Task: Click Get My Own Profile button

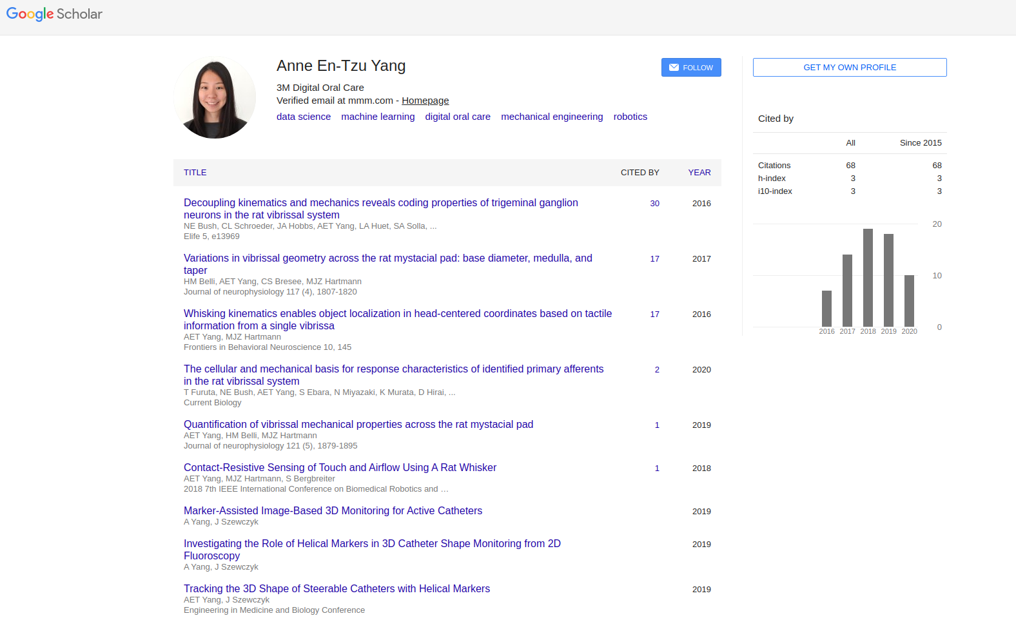Action: pos(850,68)
